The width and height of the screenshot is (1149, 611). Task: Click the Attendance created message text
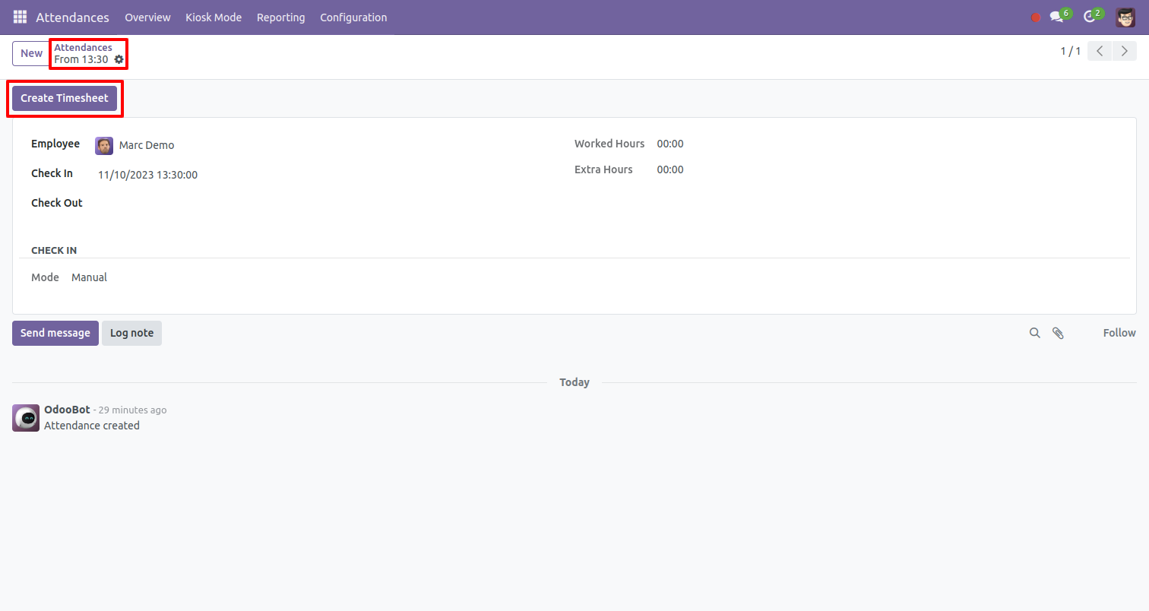click(x=92, y=426)
